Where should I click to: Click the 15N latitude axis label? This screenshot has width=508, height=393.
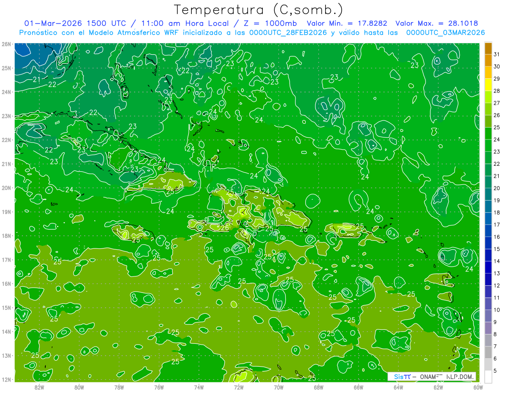tap(6, 307)
